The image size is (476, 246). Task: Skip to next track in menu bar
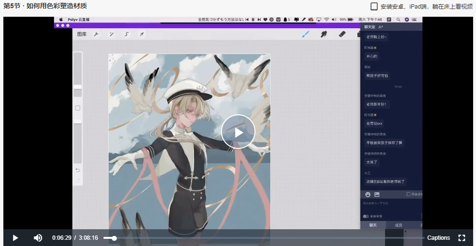tap(259, 20)
